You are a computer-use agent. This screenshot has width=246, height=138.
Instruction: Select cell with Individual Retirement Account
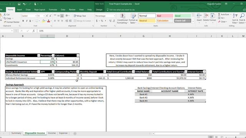click(23, 78)
